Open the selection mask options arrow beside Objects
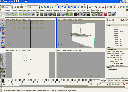 [26, 7]
